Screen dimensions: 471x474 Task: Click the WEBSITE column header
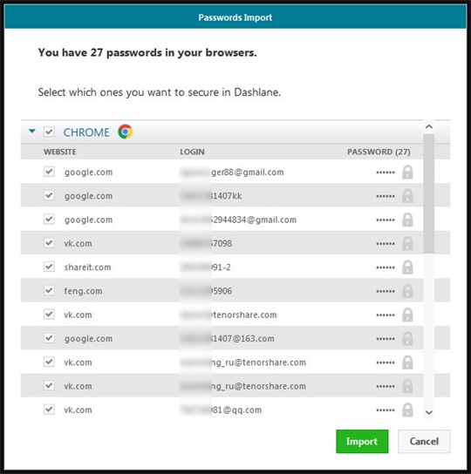coord(59,152)
